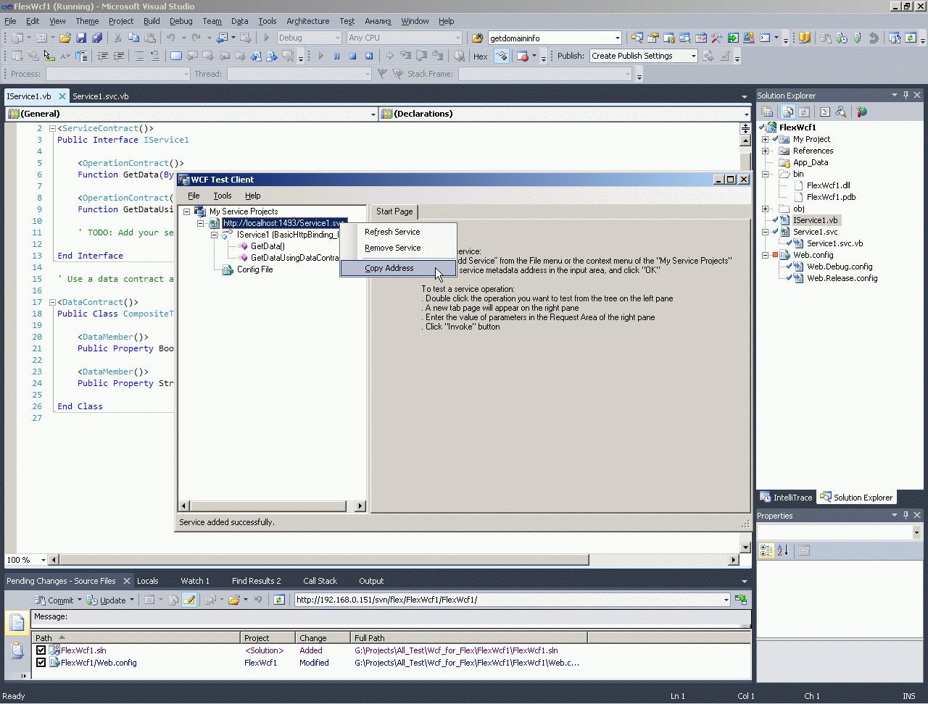928x704 pixels.
Task: Click the refresh icon in Pending Changes toolbar
Action: click(279, 600)
